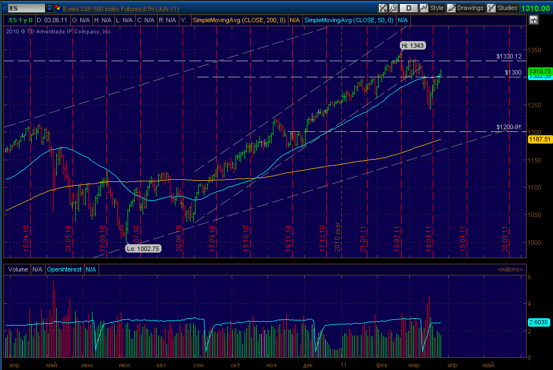Click the R: N/A range value

click(167, 21)
